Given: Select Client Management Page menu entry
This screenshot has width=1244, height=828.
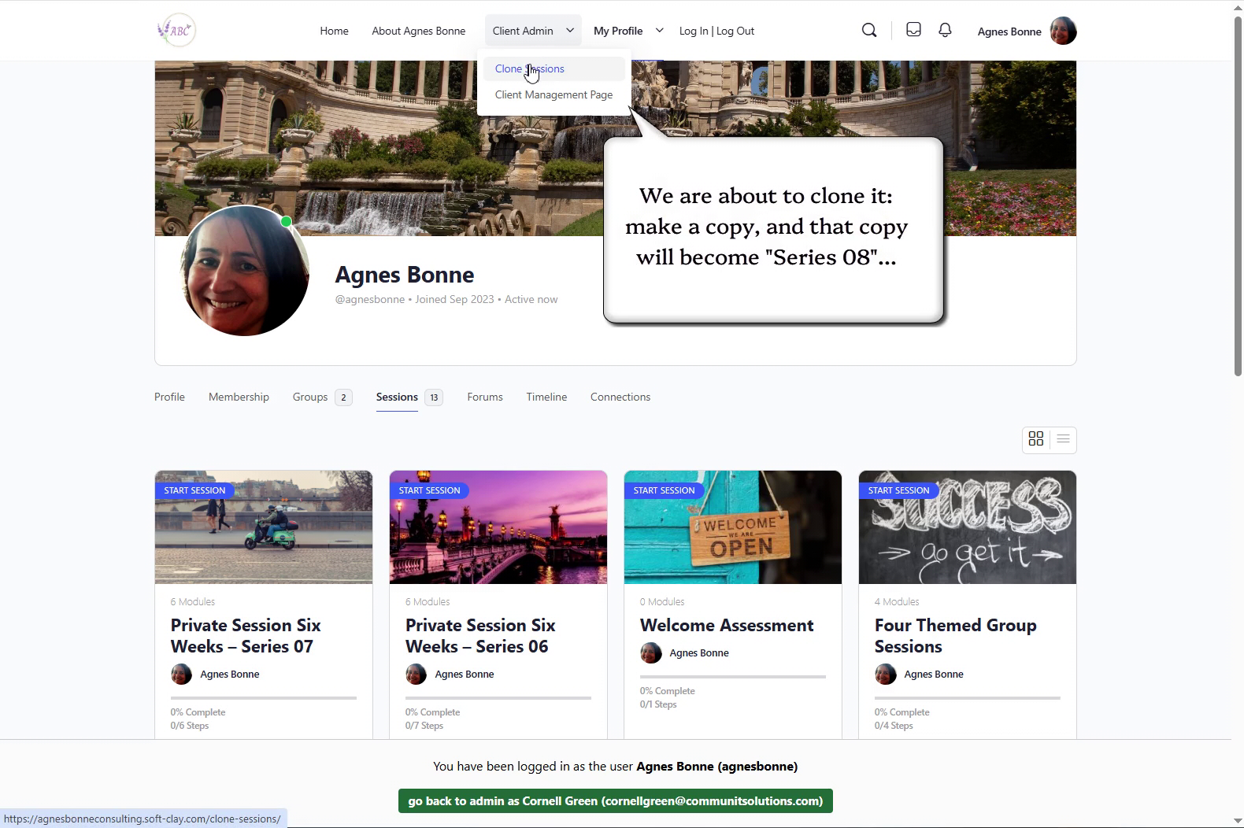Looking at the screenshot, I should pyautogui.click(x=554, y=94).
